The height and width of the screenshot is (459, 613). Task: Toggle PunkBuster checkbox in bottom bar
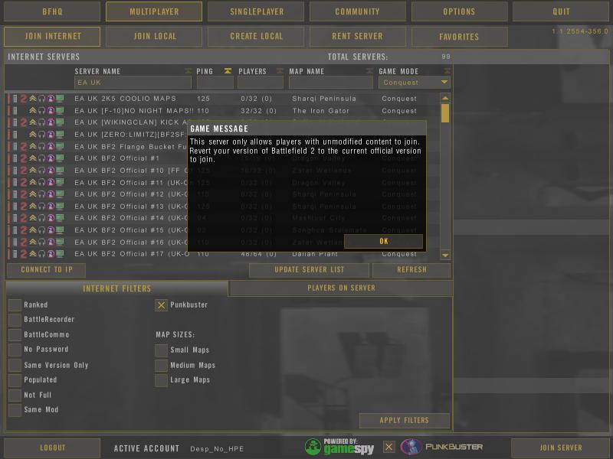point(388,447)
